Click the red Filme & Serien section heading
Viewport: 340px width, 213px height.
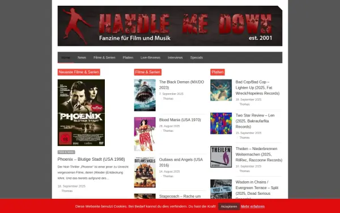pos(148,72)
